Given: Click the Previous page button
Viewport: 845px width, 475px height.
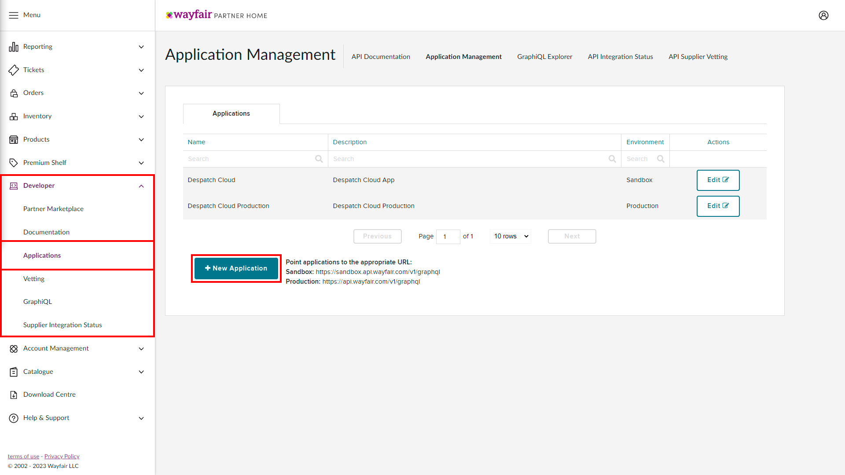Looking at the screenshot, I should [377, 237].
